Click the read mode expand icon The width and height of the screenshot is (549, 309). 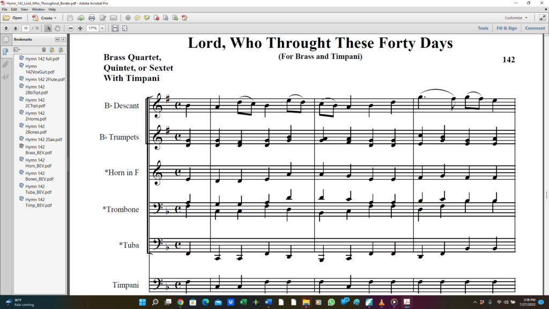click(543, 18)
